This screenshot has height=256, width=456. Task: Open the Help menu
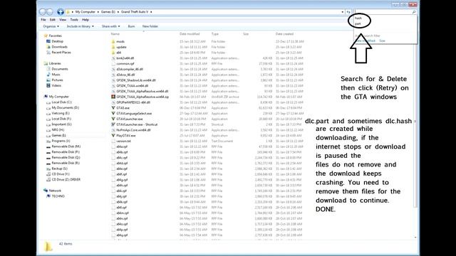[85, 20]
